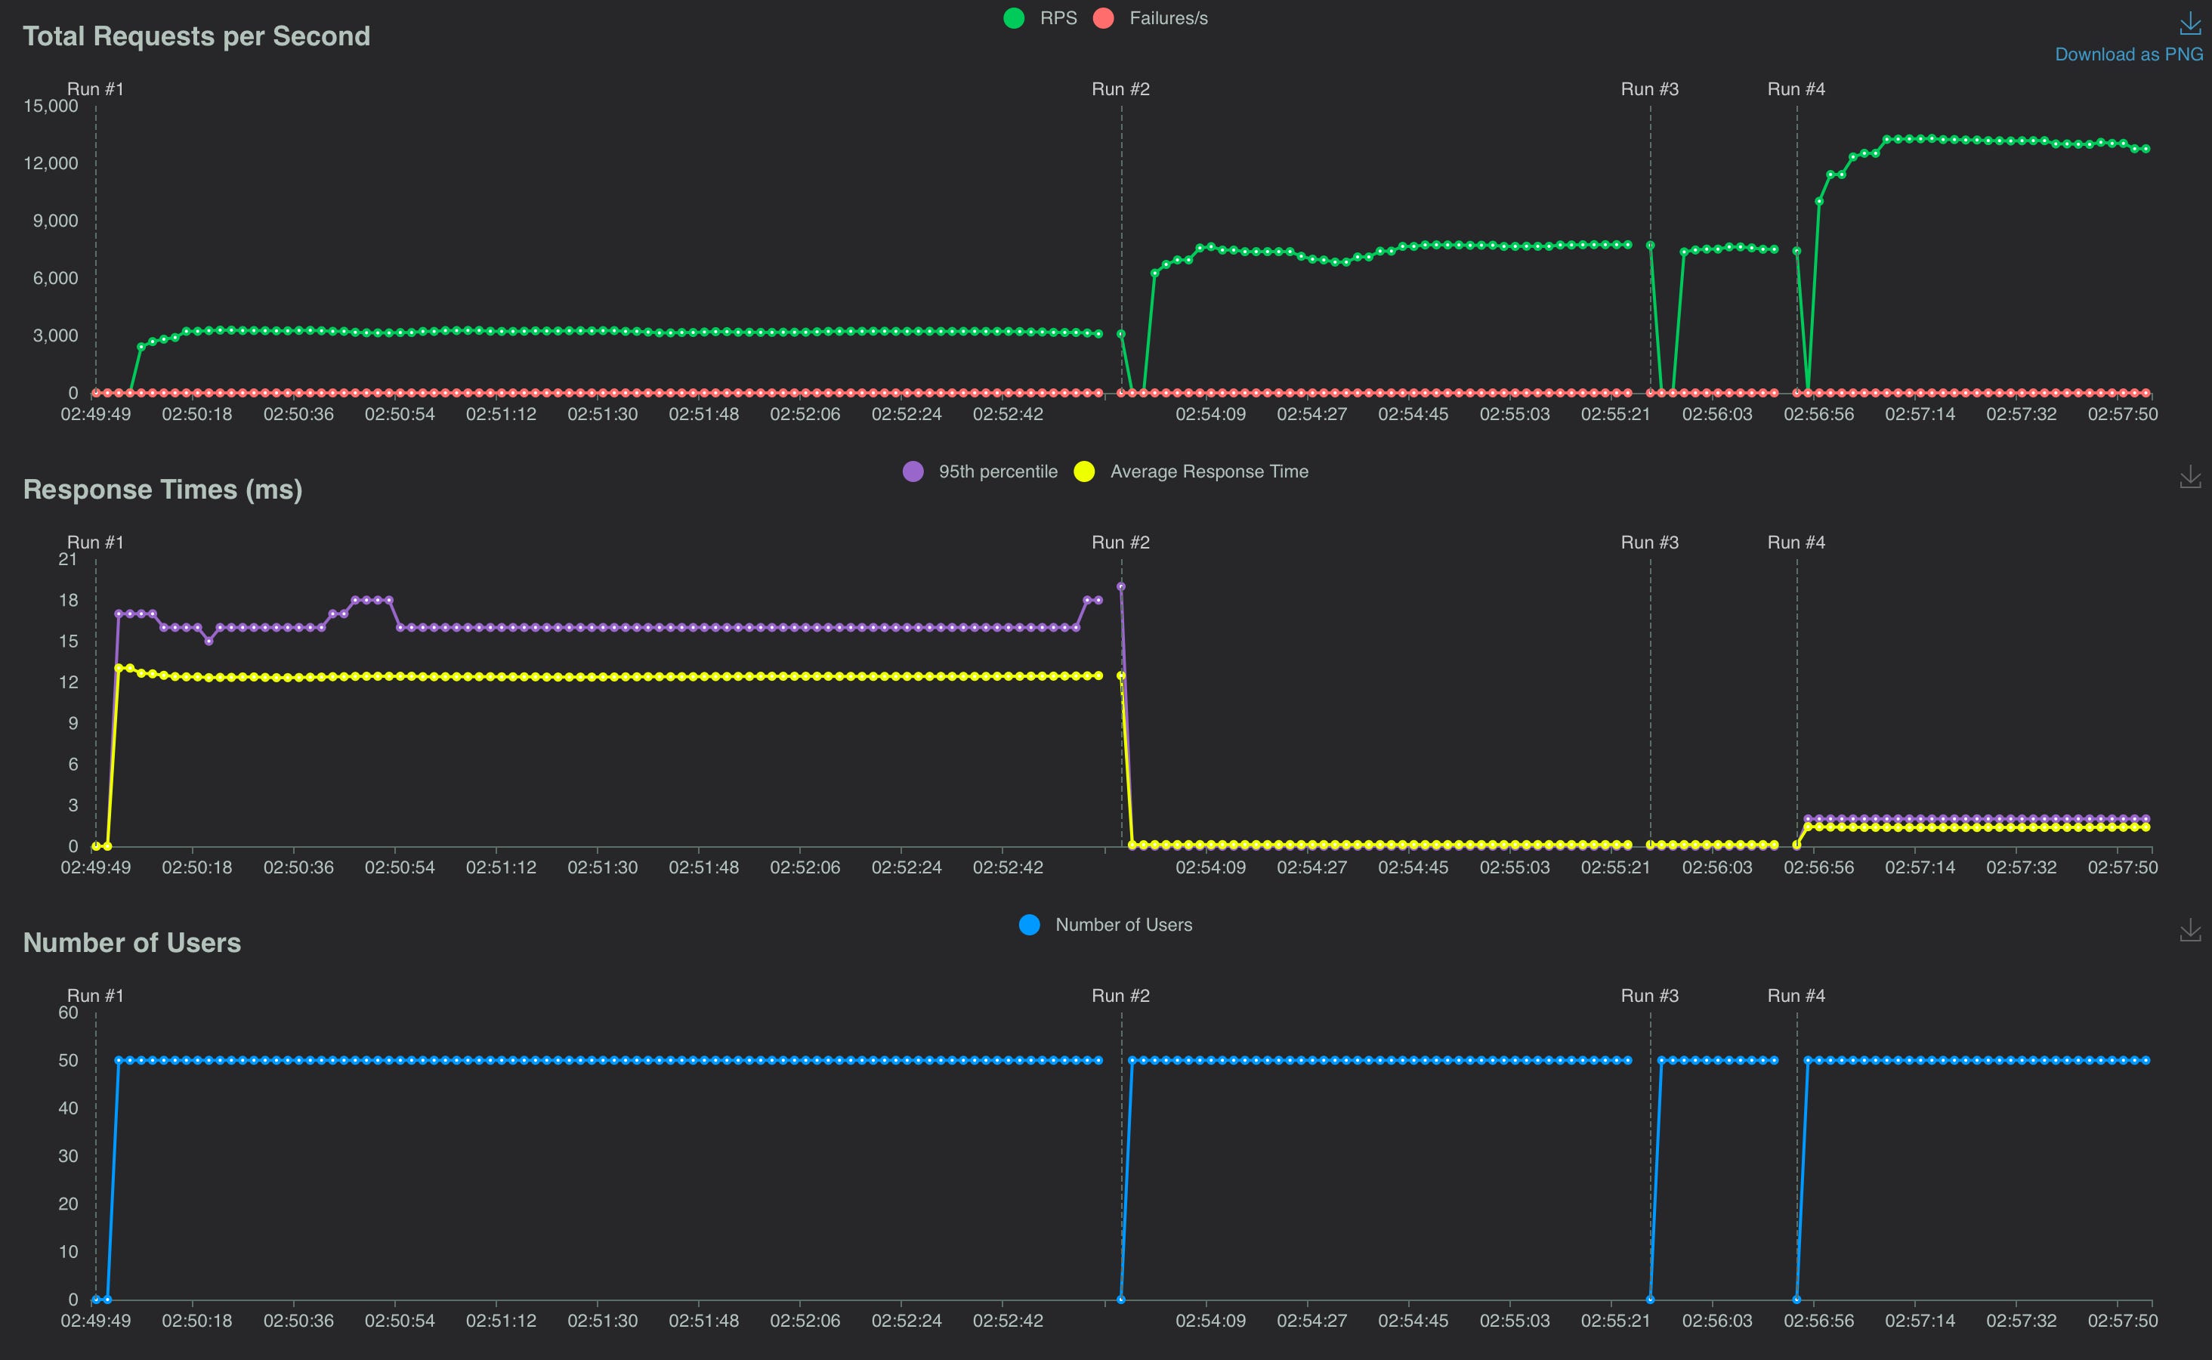
Task: Click the Run #4 marker in Number of Users chart
Action: [x=1796, y=996]
